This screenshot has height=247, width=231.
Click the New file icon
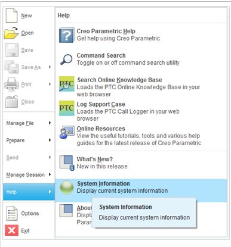pos(11,15)
